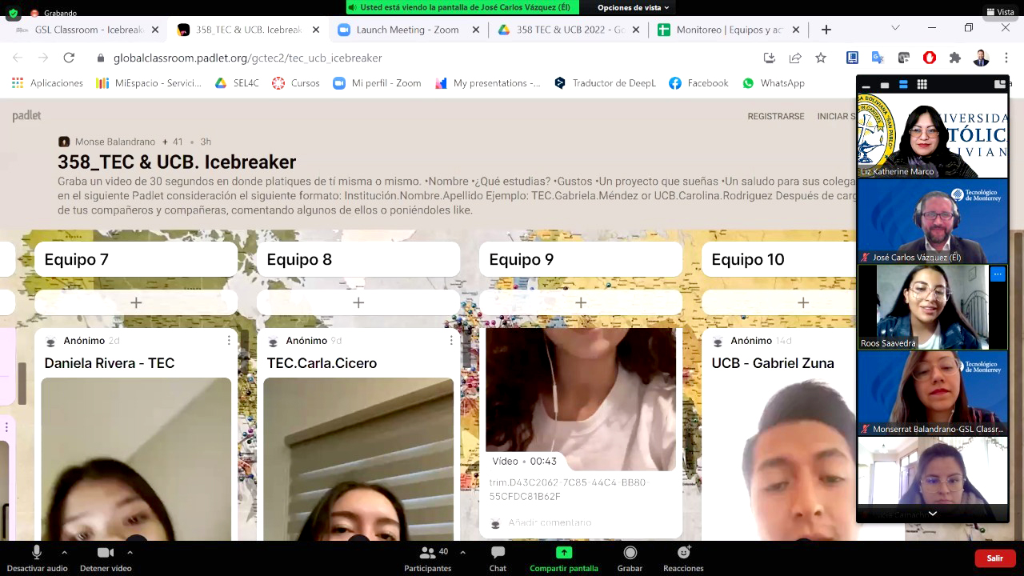Viewport: 1024px width, 576px height.
Task: Click the Compartir pantalla share icon
Action: (564, 553)
